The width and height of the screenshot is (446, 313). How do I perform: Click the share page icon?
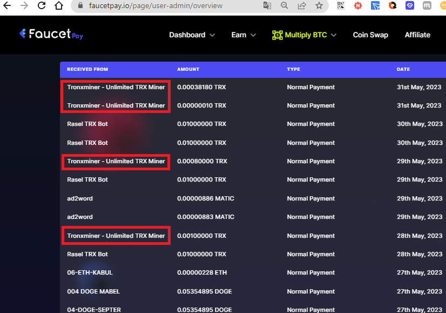[302, 5]
